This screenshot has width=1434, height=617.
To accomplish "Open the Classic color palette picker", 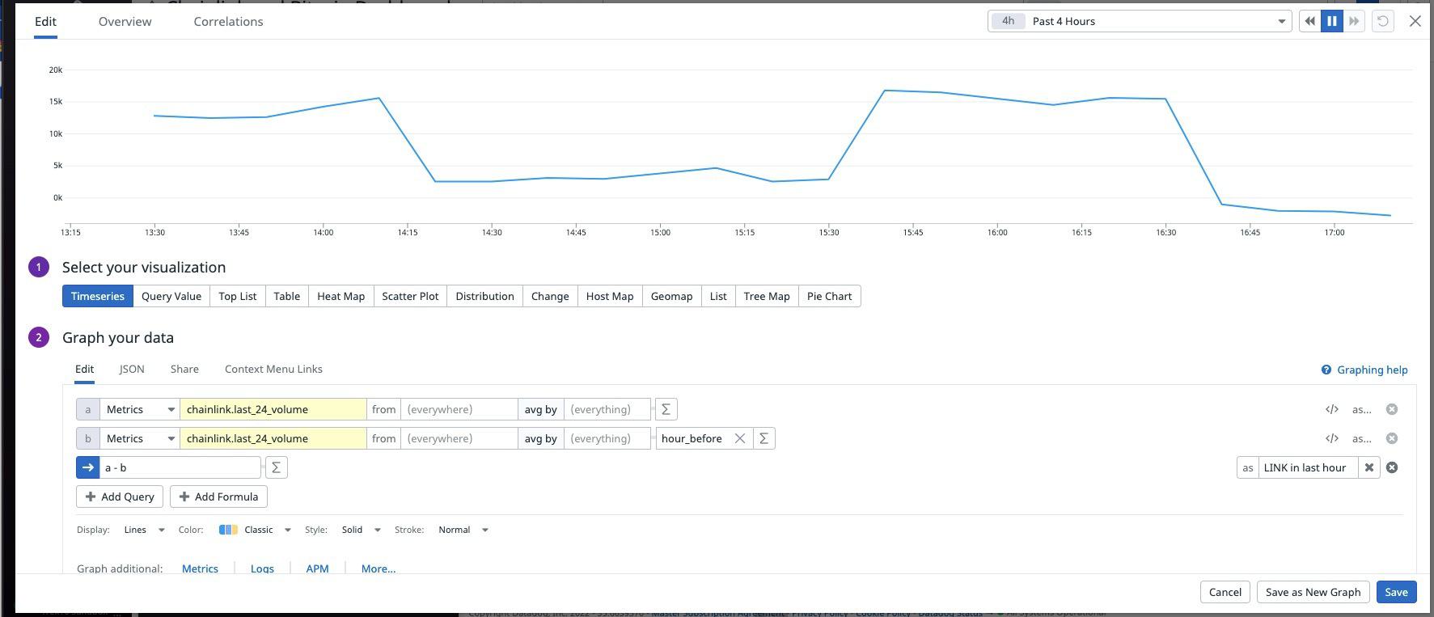I will tap(255, 530).
